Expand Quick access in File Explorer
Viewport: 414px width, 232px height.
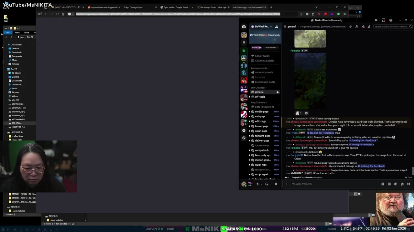tap(16, 45)
